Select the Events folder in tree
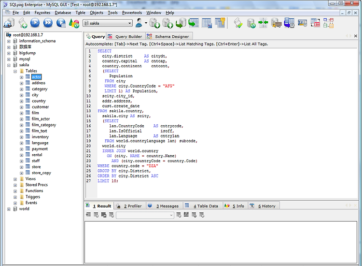362x266 pixels. (x=31, y=203)
